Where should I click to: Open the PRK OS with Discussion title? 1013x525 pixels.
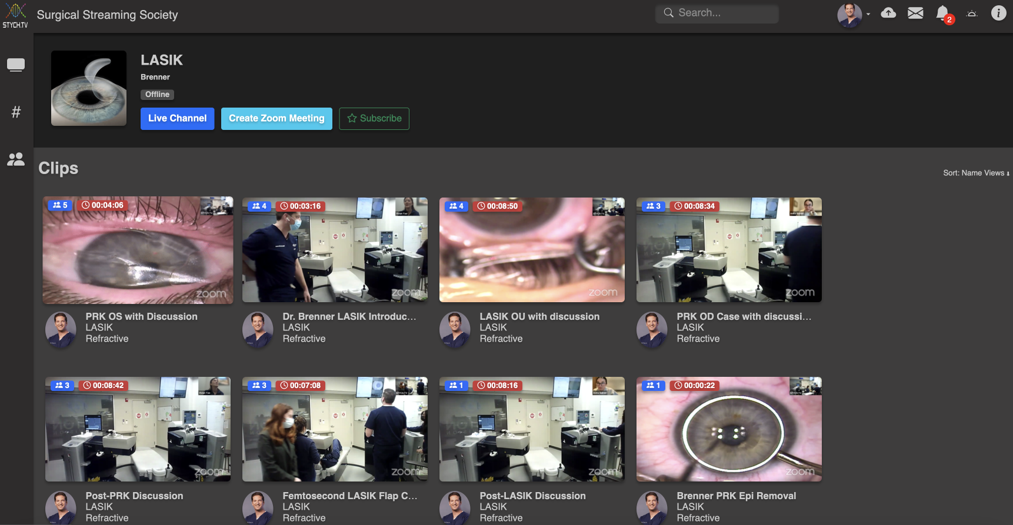coord(141,316)
